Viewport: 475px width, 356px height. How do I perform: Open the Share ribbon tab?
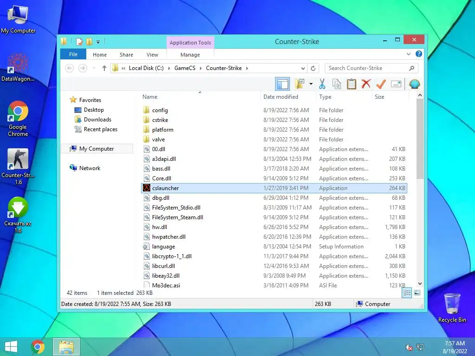tap(126, 55)
